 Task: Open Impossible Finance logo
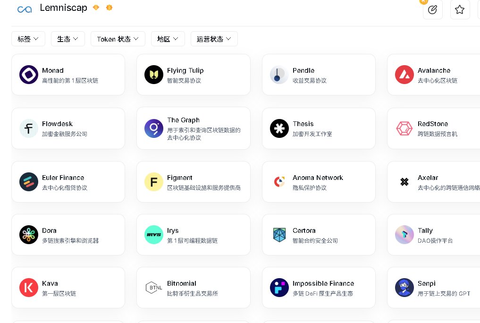[279, 288]
